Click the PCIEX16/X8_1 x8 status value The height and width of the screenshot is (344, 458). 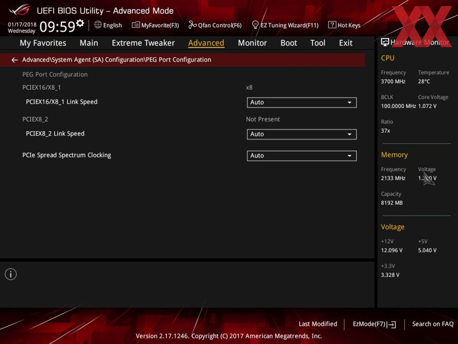pos(249,88)
